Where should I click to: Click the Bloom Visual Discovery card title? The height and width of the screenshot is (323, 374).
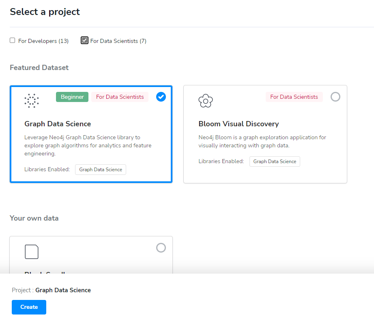[239, 124]
